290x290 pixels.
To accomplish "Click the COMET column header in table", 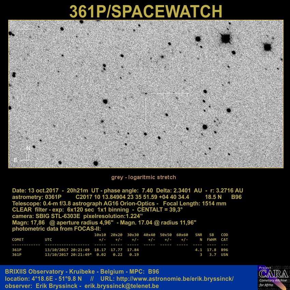I will (x=18, y=240).
